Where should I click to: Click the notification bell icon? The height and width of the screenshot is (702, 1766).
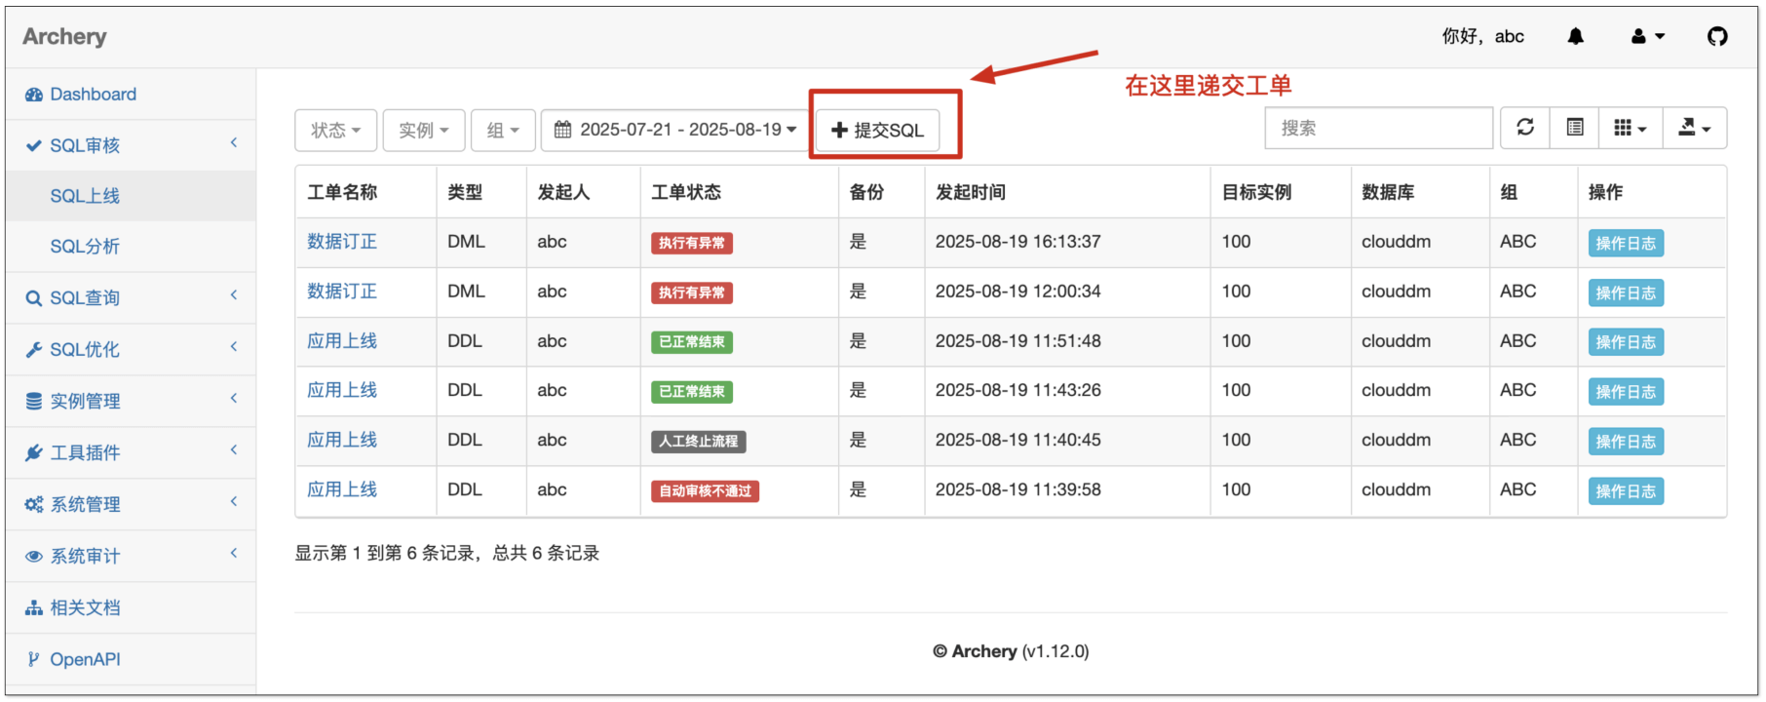1575,37
